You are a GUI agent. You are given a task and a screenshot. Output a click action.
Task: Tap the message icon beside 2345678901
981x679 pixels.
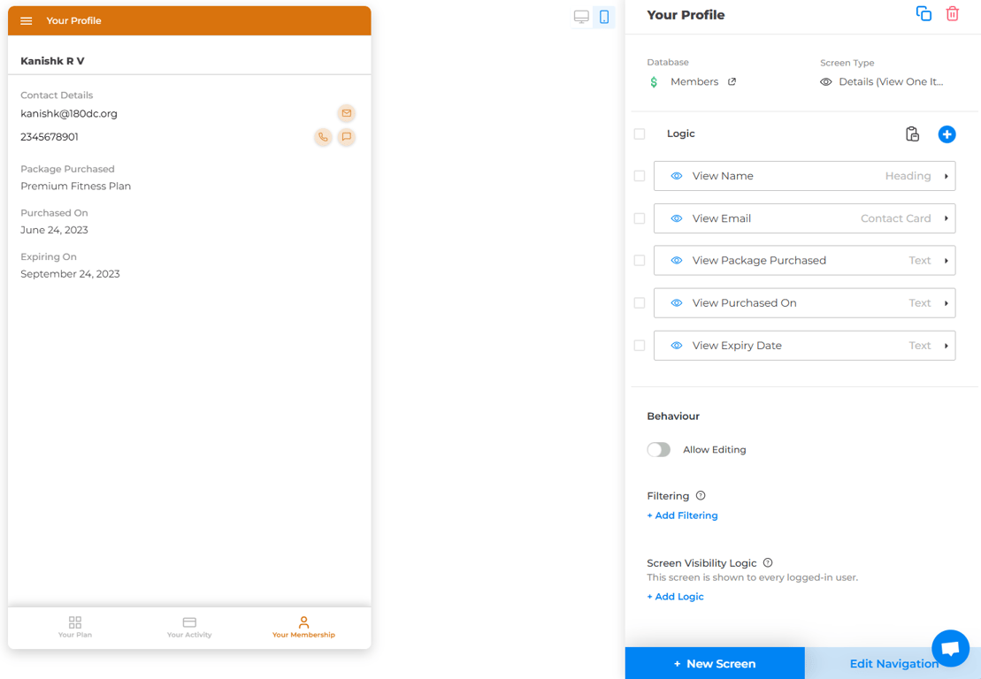pyautogui.click(x=346, y=137)
